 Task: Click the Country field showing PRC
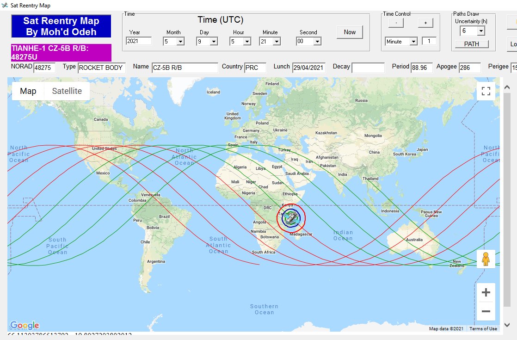[255, 68]
